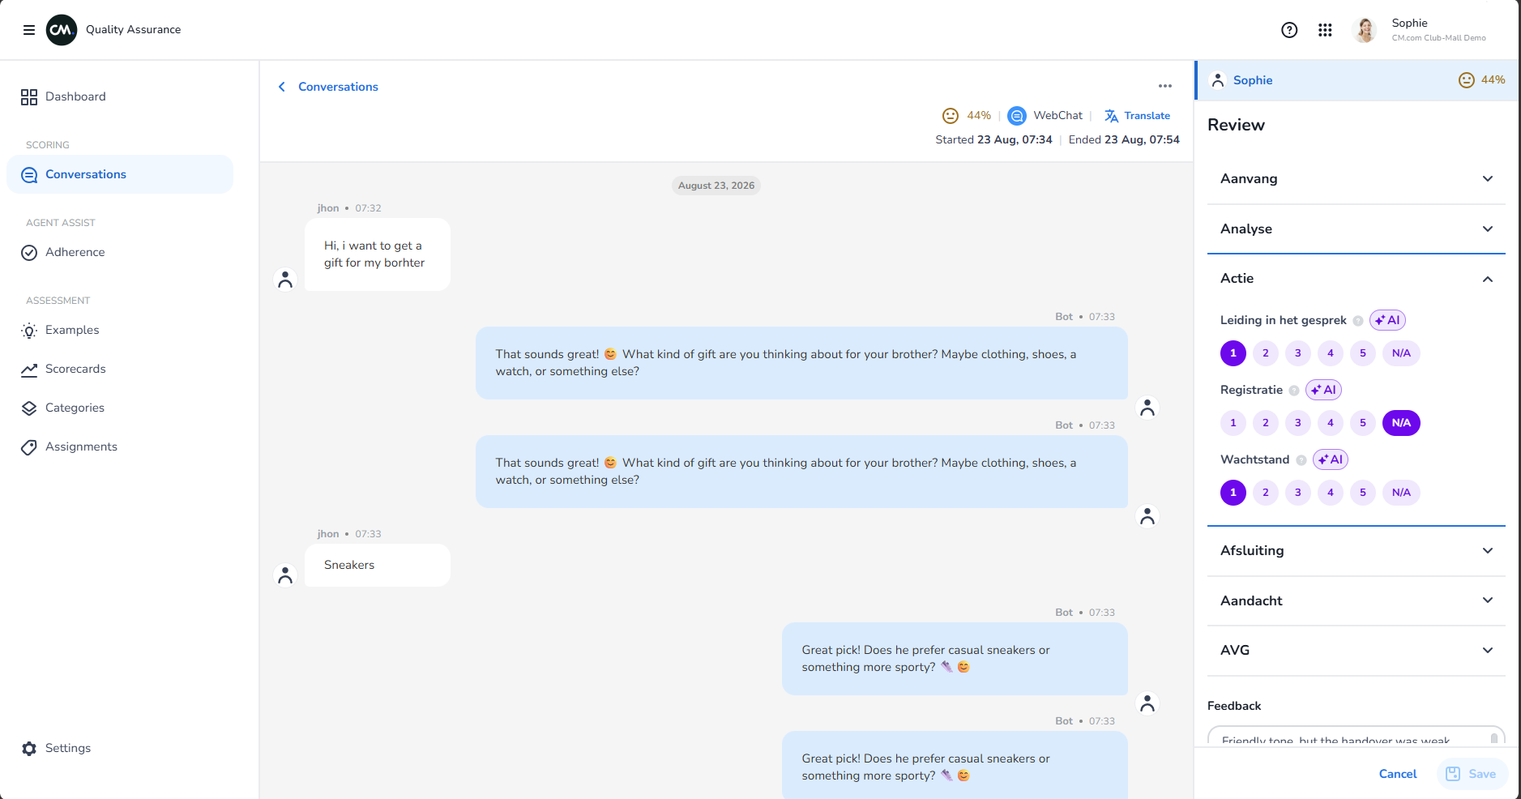Select score 3 for Leiding in het gesprek

pos(1298,353)
